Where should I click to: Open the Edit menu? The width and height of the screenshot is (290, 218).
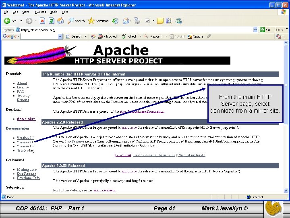click(15, 12)
